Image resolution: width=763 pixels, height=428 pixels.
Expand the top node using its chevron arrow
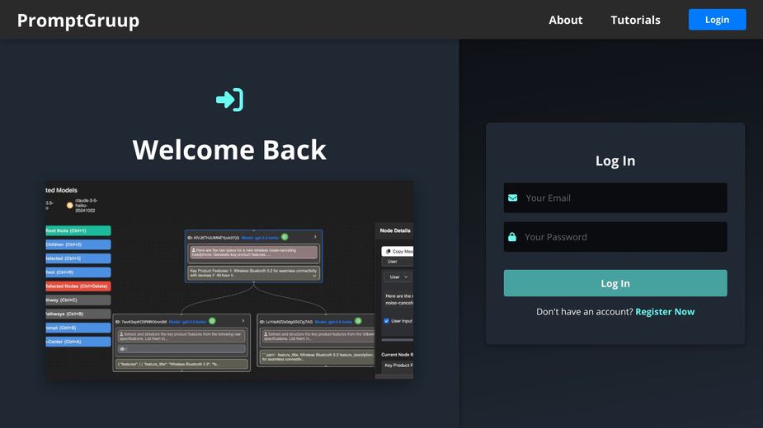(x=315, y=237)
